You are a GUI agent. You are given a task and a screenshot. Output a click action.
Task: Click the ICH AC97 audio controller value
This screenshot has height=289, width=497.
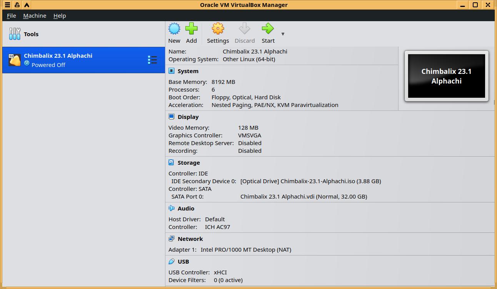[x=217, y=227]
